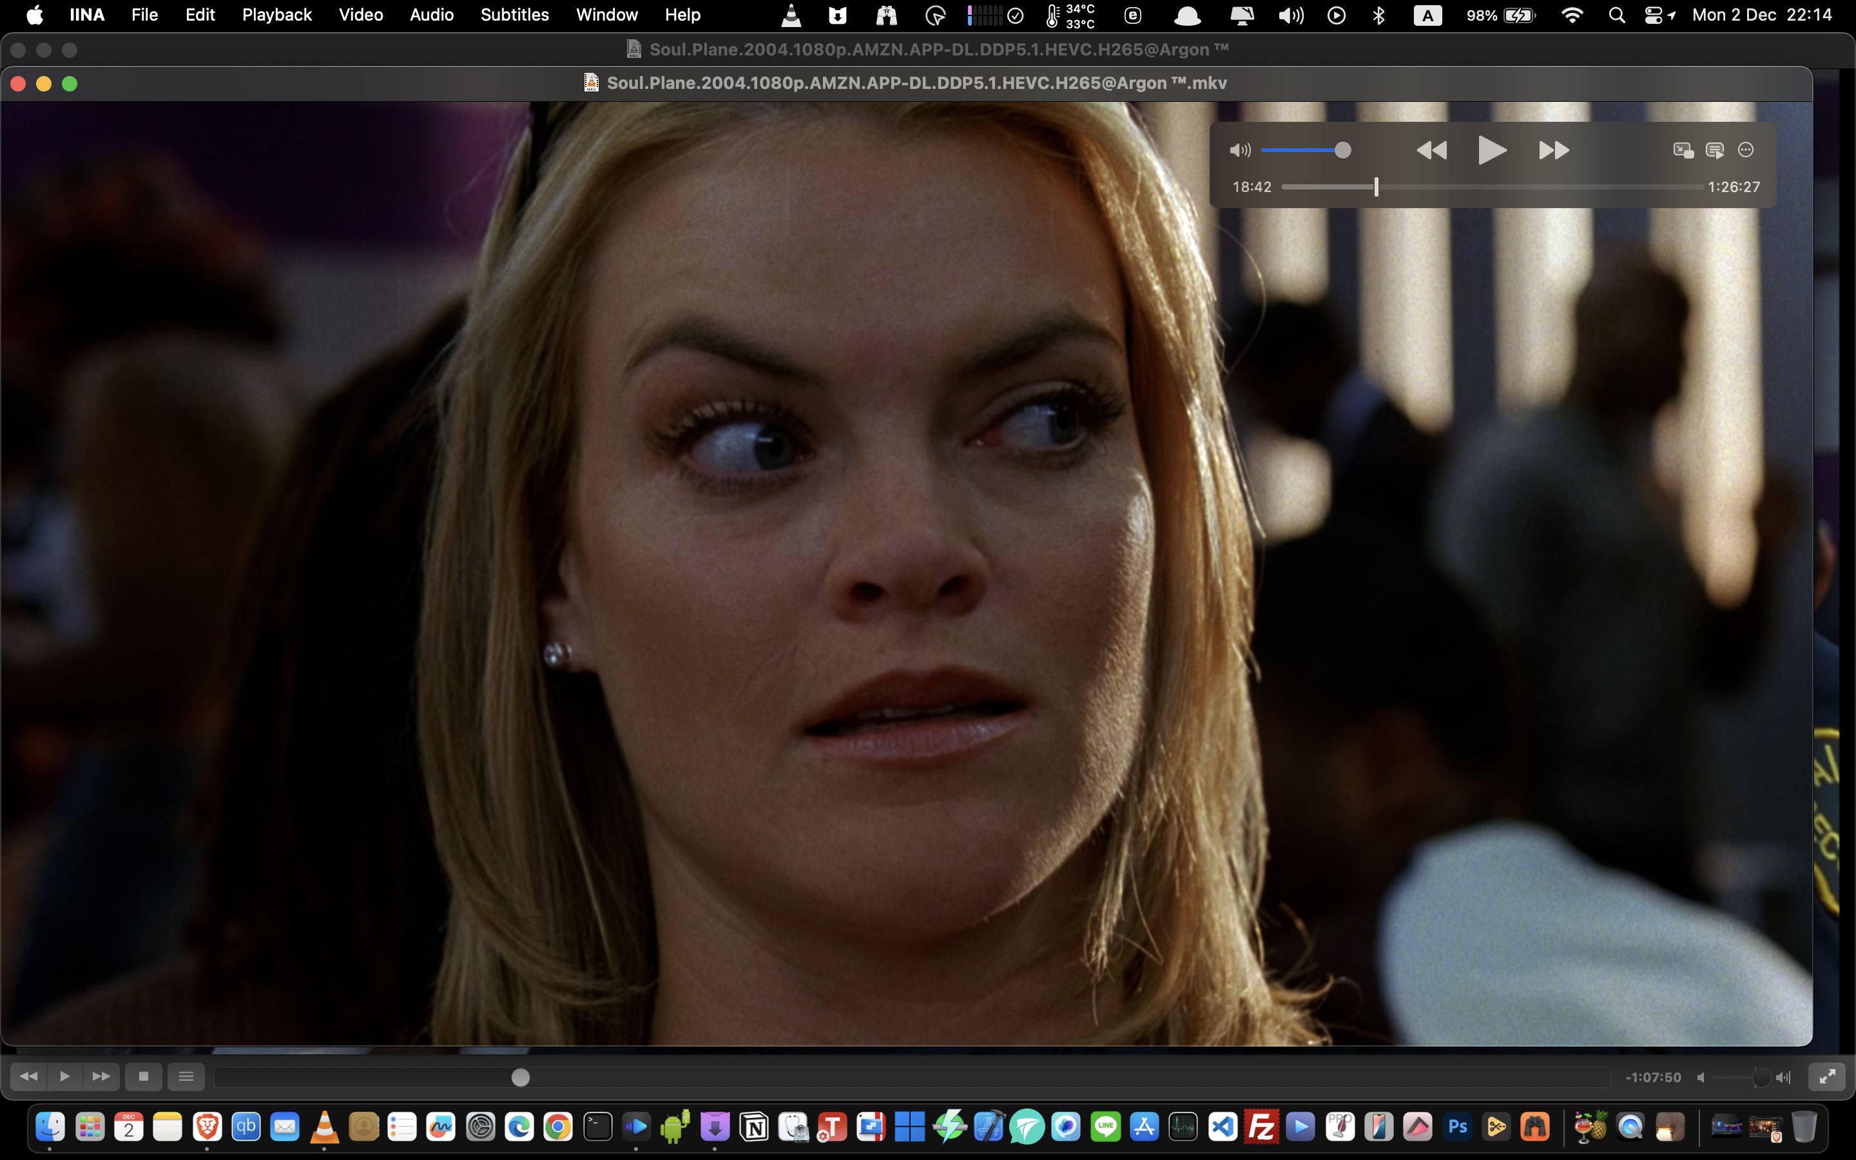
Task: Click the date and time Mon 2 Dec 22:14
Action: (x=1762, y=15)
